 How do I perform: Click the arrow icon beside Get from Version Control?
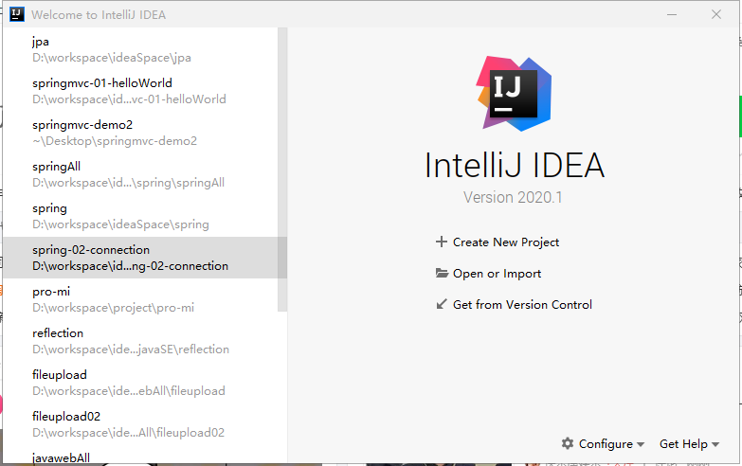point(441,304)
